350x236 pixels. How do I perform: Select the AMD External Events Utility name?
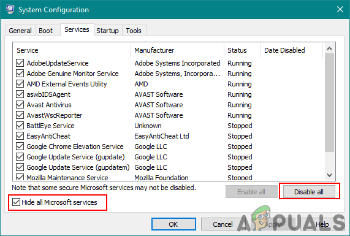(x=67, y=84)
